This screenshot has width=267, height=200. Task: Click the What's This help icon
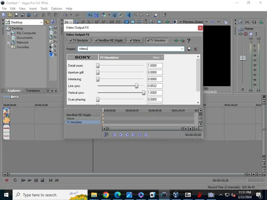(x=164, y=15)
